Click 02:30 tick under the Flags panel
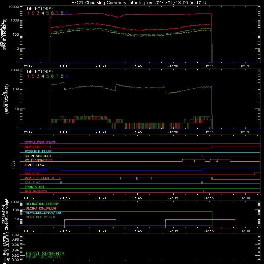The image size is (264, 264). click(x=245, y=198)
